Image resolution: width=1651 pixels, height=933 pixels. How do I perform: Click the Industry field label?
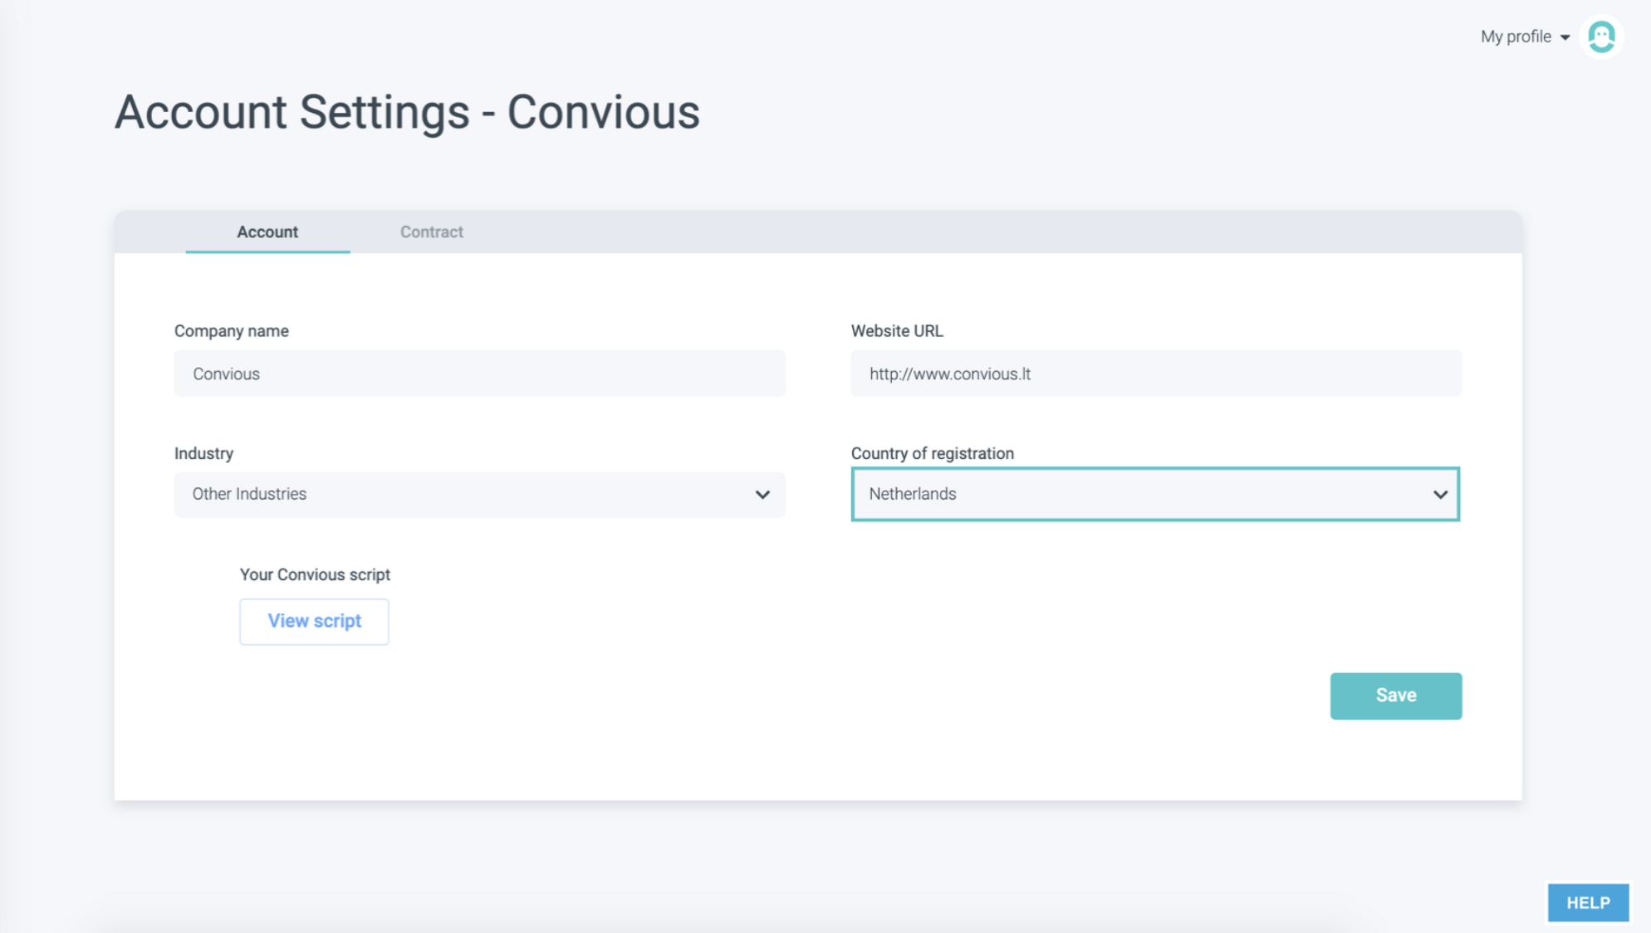[203, 453]
